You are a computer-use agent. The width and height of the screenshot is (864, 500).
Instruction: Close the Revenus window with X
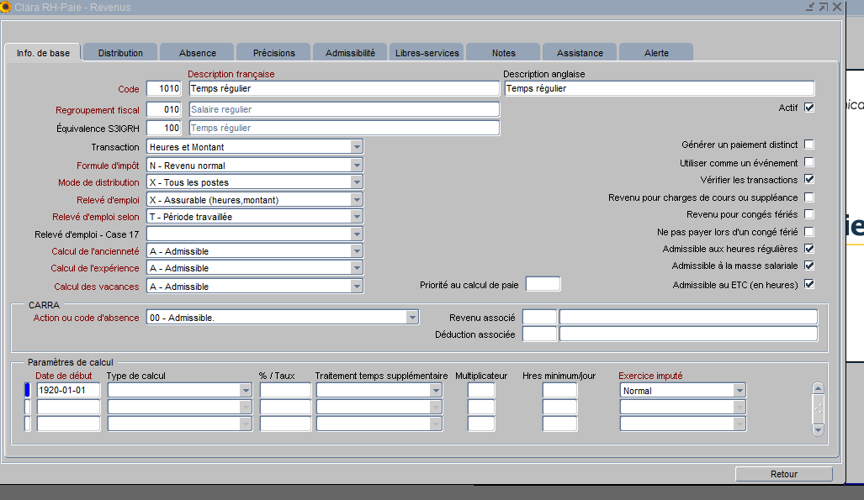point(837,7)
